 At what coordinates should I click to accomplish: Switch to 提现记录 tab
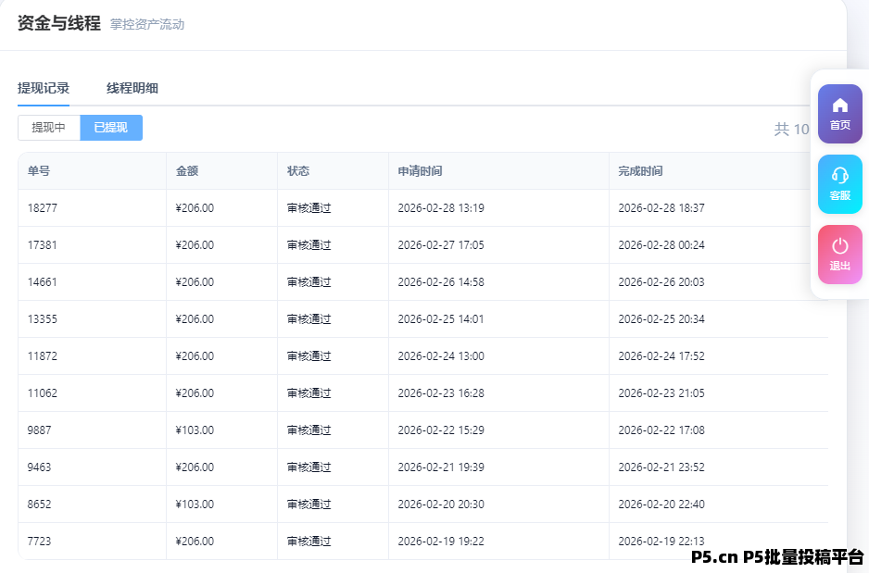44,89
